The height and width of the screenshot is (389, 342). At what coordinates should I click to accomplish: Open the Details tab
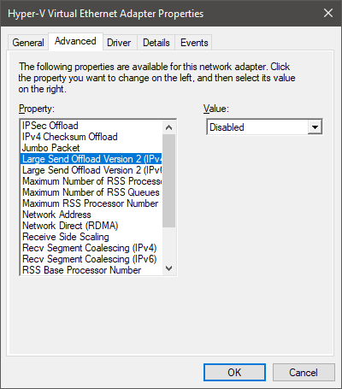point(156,43)
